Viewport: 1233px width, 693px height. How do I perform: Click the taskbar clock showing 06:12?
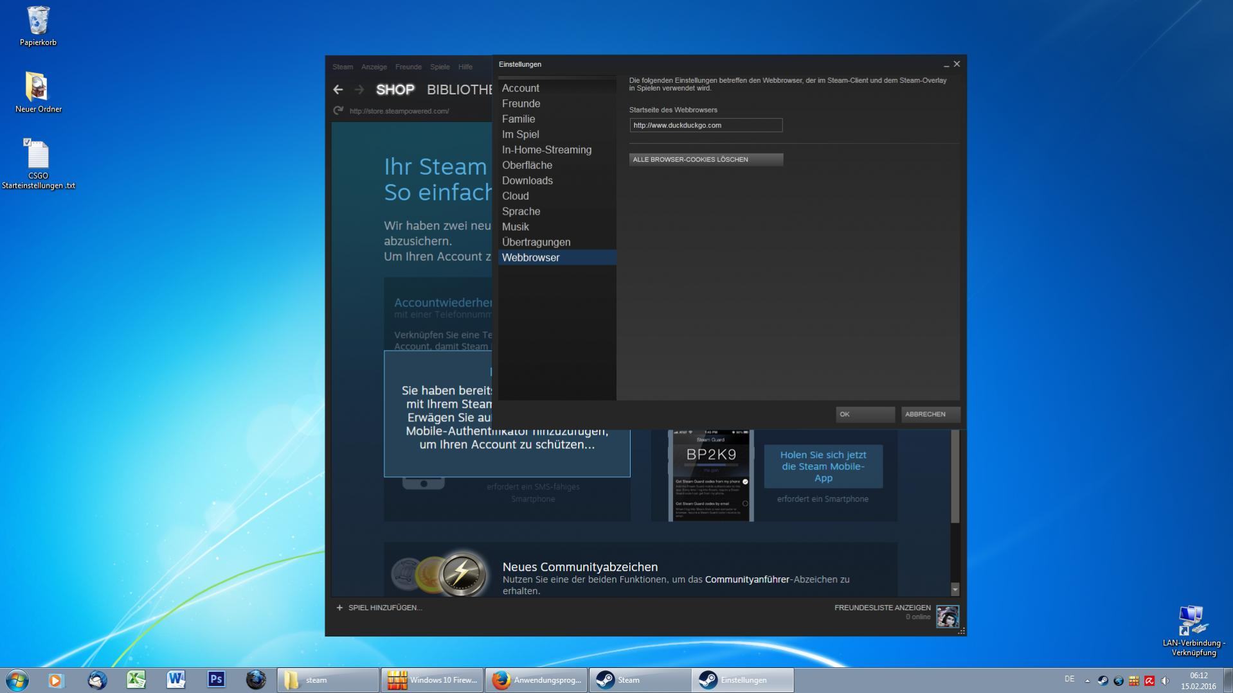tap(1198, 681)
